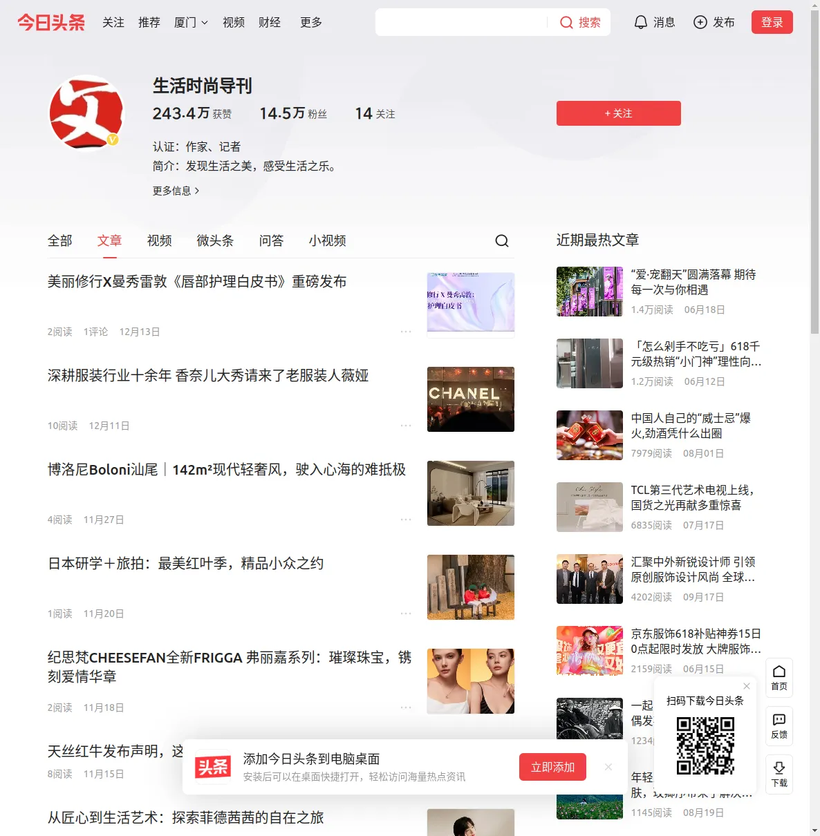Viewport: 820px width, 836px height.
Task: Search within this author's articles
Action: click(x=502, y=240)
